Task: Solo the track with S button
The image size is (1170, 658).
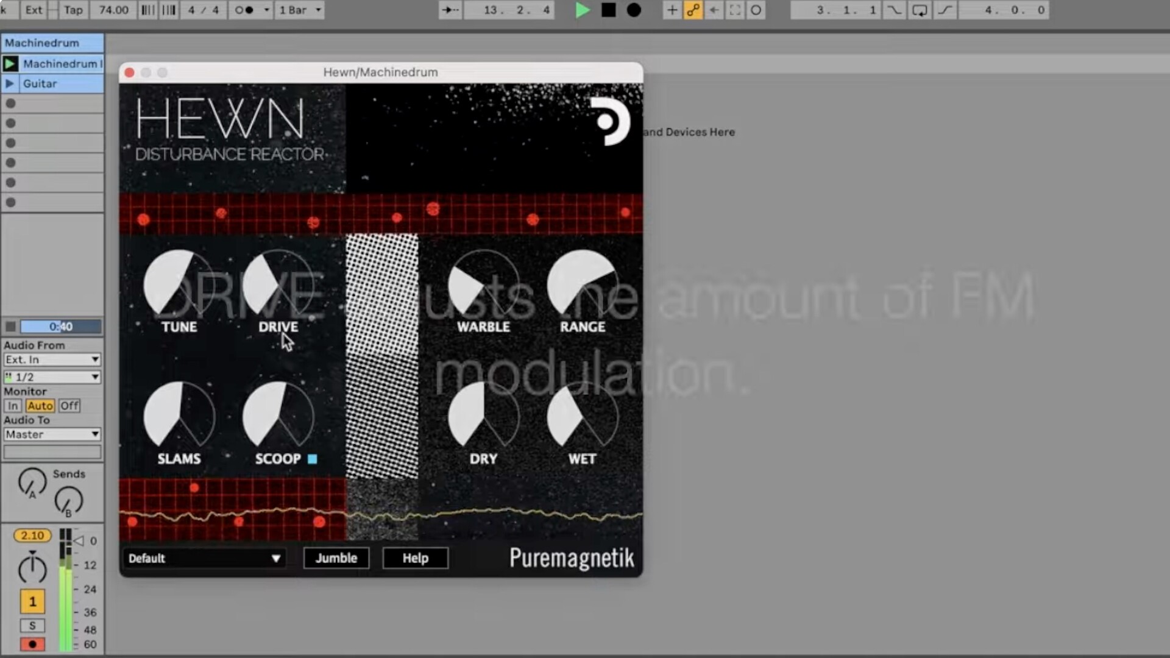Action: (32, 626)
